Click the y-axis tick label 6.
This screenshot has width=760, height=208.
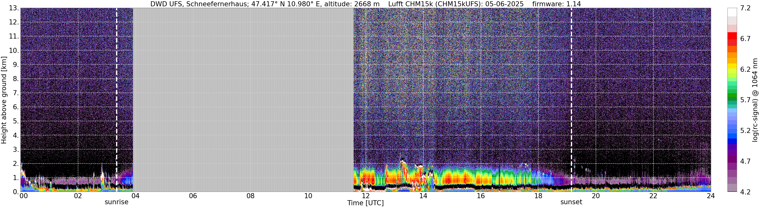click(x=16, y=107)
